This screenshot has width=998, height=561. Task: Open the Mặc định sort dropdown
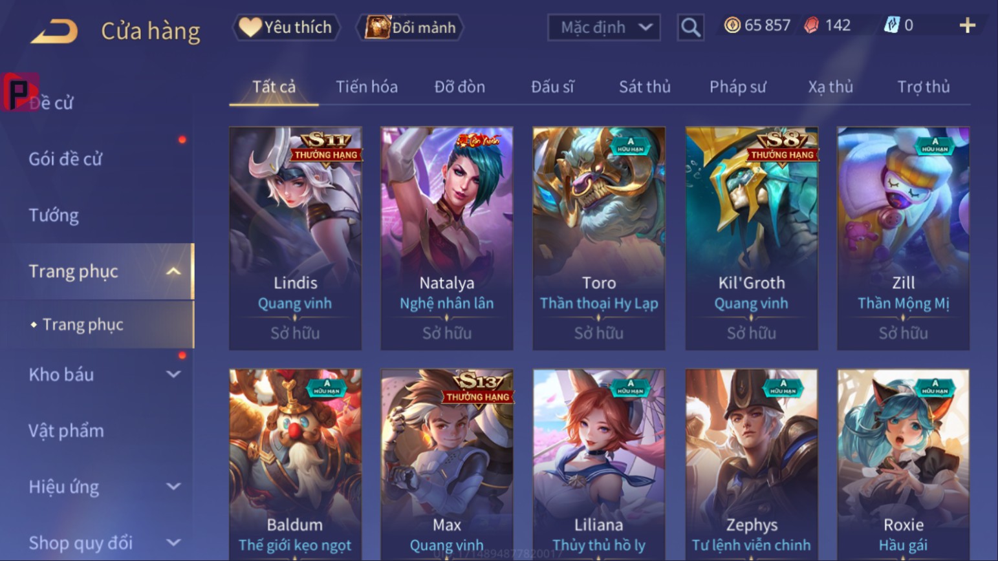click(604, 27)
